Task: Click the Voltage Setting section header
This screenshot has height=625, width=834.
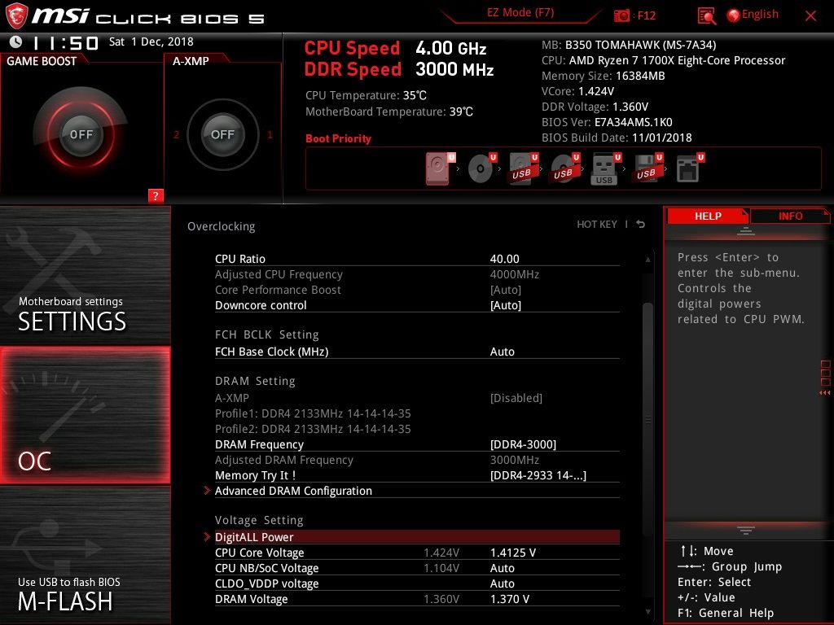Action: (259, 520)
